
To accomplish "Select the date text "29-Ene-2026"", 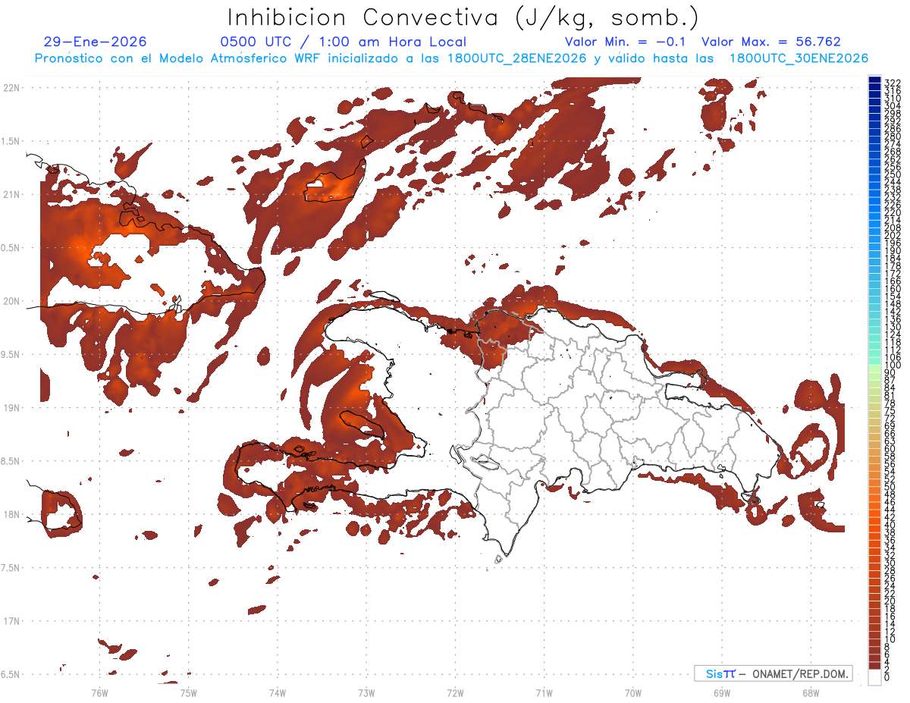I will coord(96,42).
